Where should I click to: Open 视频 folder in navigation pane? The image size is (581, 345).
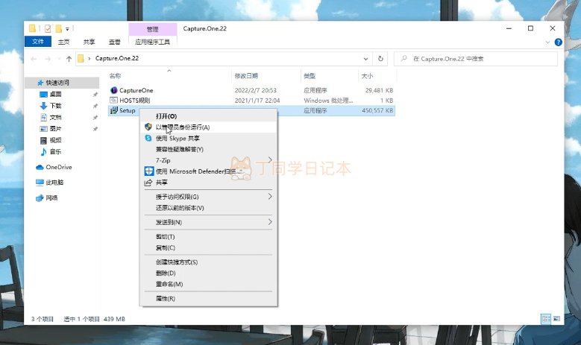pyautogui.click(x=56, y=140)
